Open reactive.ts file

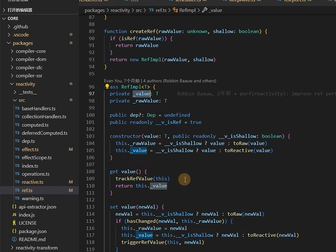pyautogui.click(x=33, y=182)
